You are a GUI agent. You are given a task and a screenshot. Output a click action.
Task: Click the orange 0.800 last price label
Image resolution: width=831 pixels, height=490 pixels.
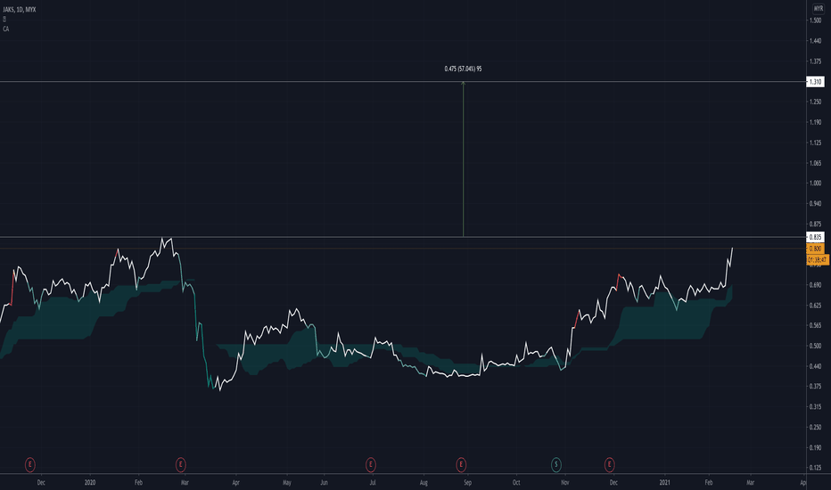815,249
